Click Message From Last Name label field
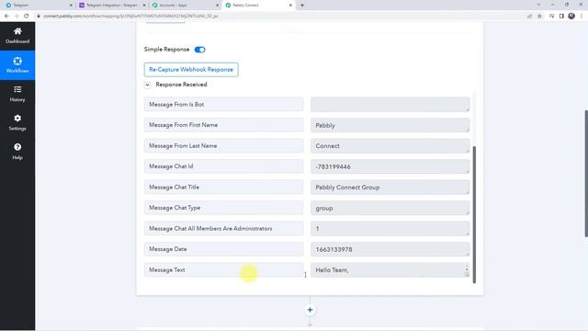 point(223,145)
